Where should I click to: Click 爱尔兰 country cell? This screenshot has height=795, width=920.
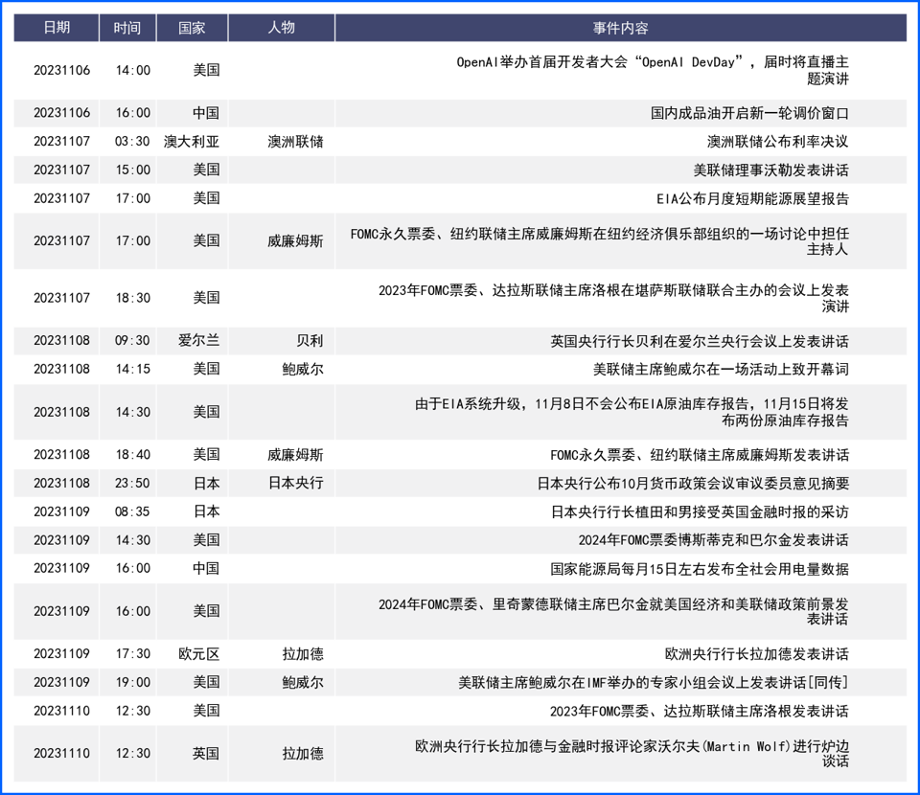point(199,341)
